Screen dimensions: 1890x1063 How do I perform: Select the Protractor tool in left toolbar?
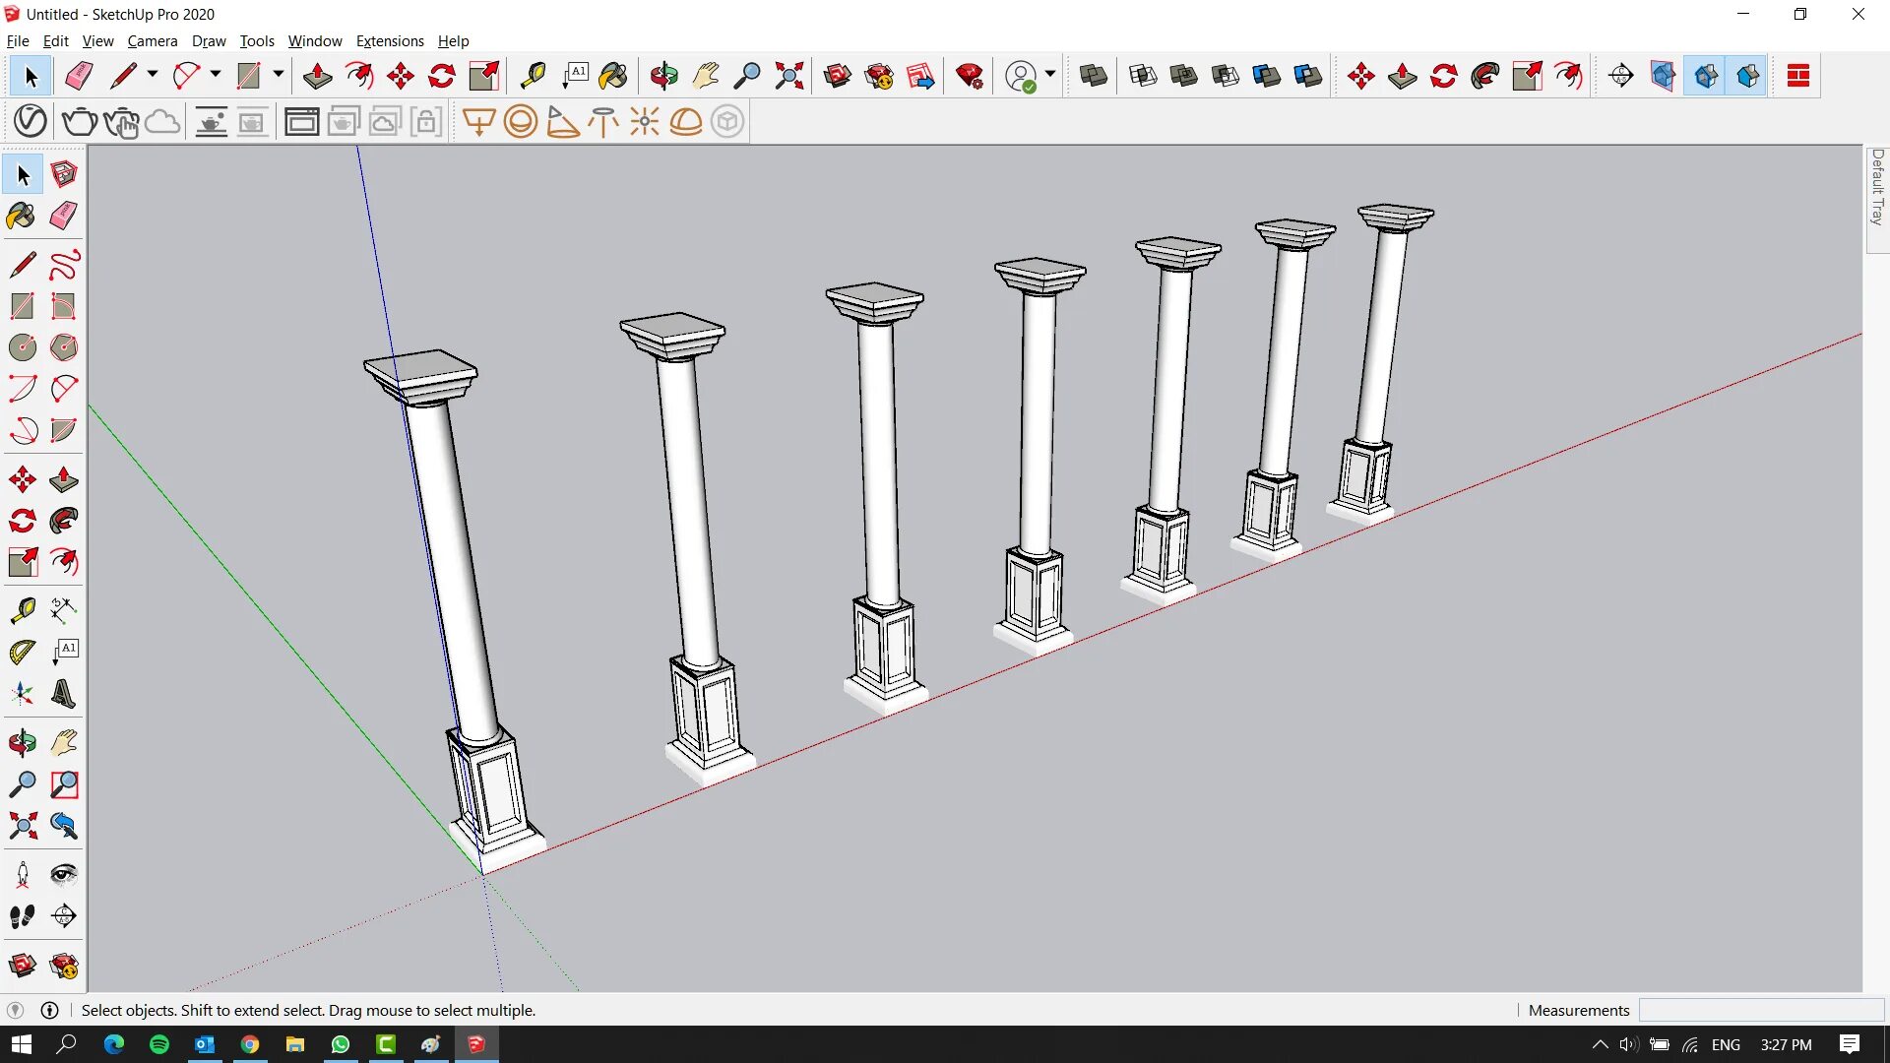coord(22,652)
